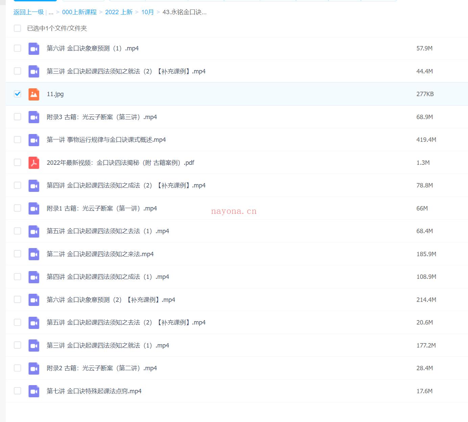Check the box for 第四讲 成法（1）.mp4

coord(18,276)
